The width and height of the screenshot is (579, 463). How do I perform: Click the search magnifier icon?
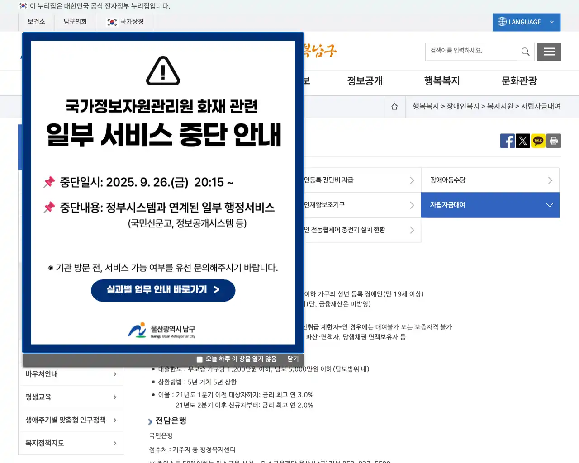[x=525, y=52]
